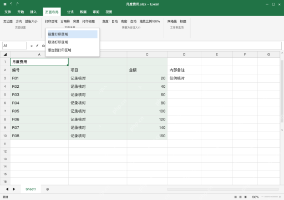Open the 视图 ribbon tab
This screenshot has width=284, height=200.
pos(109,12)
